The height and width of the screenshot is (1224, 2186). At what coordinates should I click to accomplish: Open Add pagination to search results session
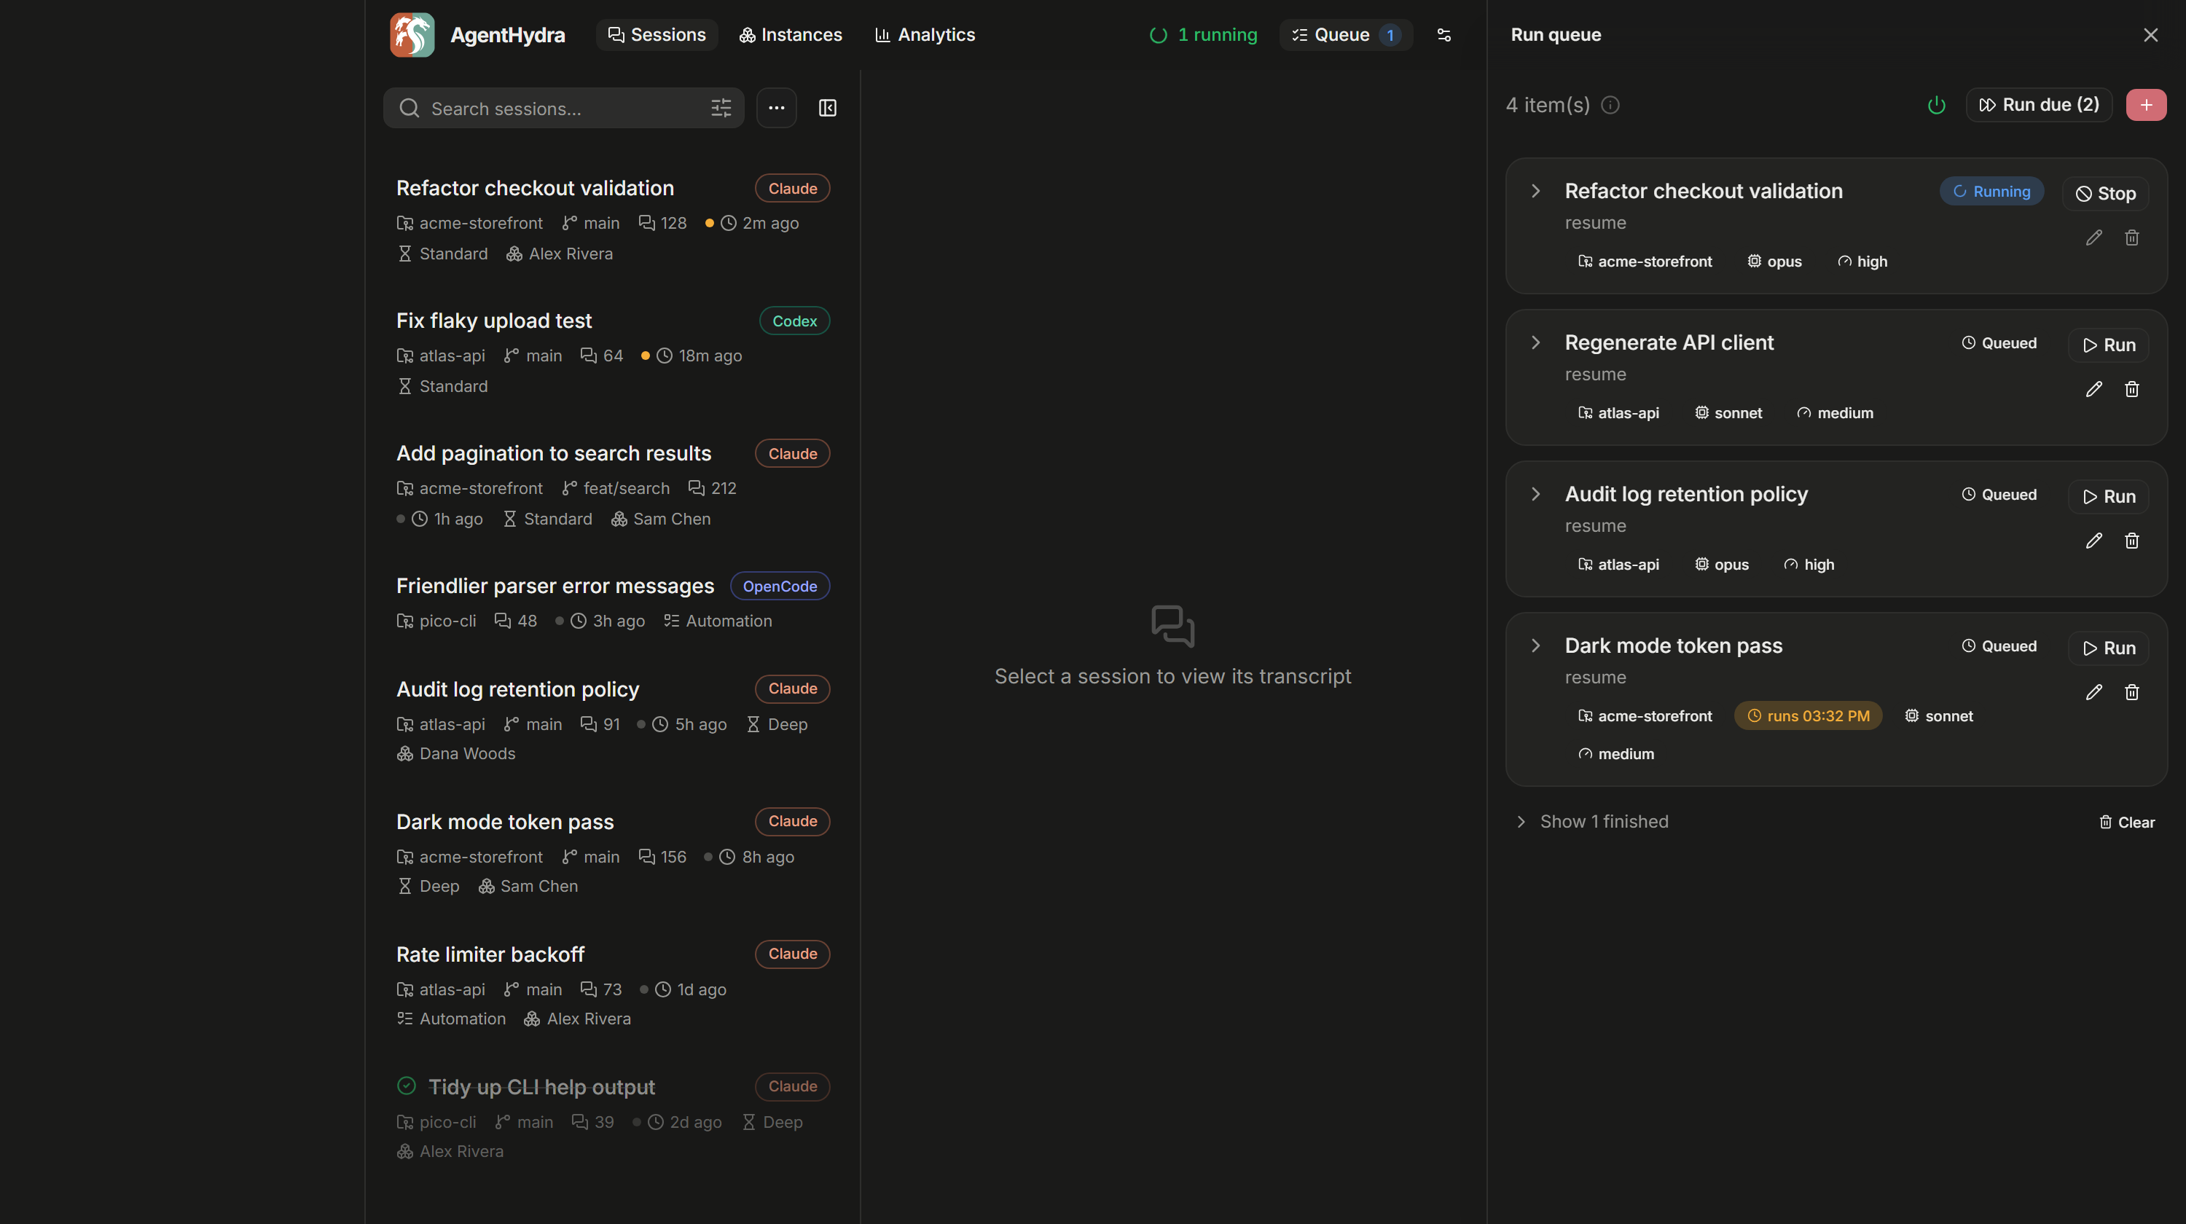pyautogui.click(x=612, y=484)
